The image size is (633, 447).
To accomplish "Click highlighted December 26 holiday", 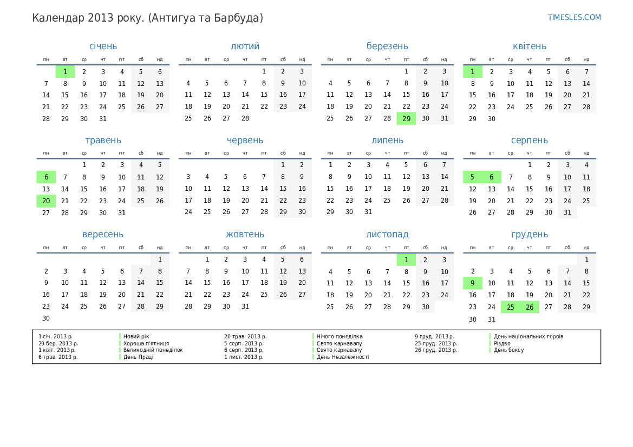I will point(529,307).
